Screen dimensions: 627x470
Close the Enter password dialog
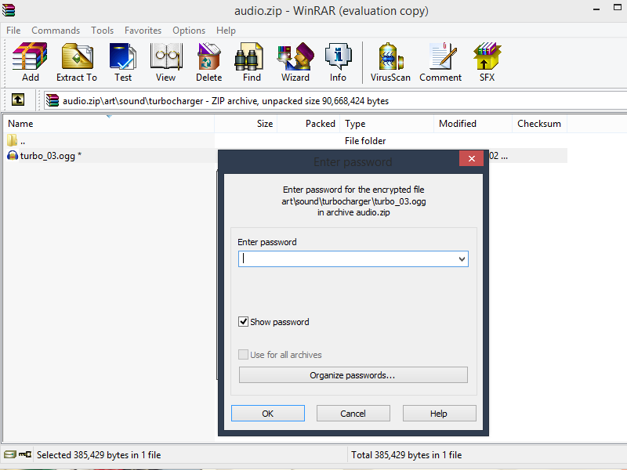(472, 159)
